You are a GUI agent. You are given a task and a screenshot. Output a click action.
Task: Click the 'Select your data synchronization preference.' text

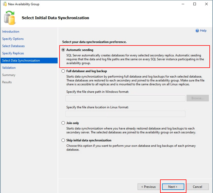(x=94, y=42)
